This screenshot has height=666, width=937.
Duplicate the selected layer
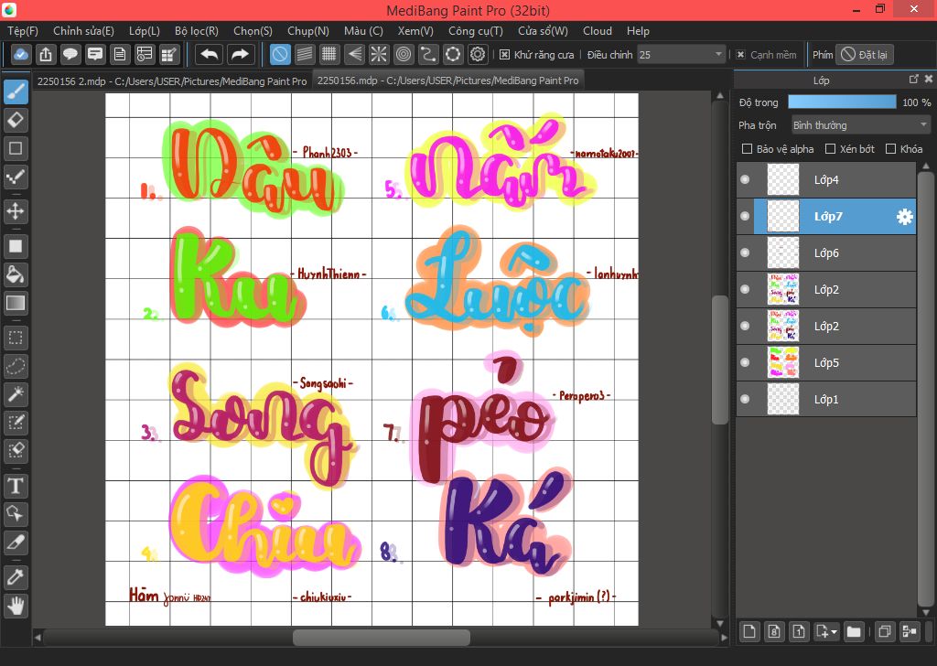[x=885, y=631]
